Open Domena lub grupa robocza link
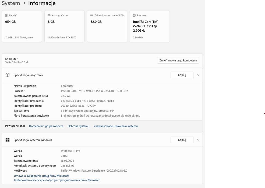Image resolution: width=265 pixels, height=188 pixels. click(46, 126)
